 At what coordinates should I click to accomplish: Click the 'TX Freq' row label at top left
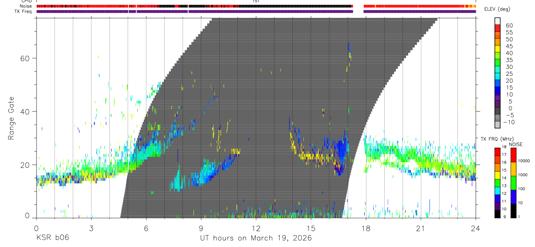coord(23,11)
